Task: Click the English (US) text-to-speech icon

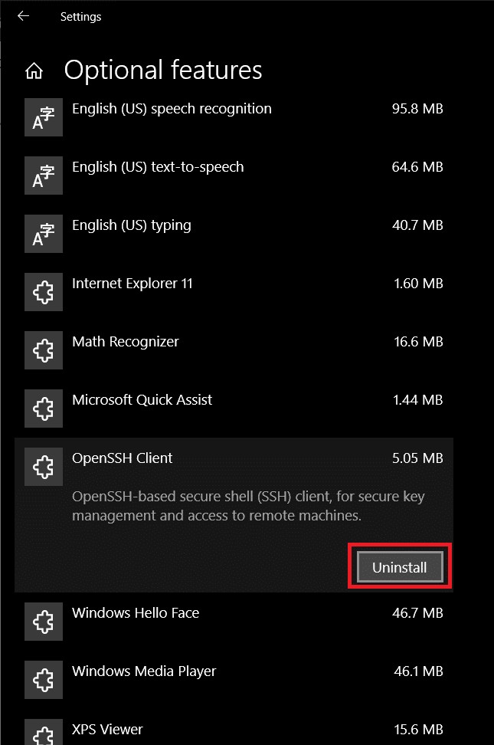Action: (43, 175)
